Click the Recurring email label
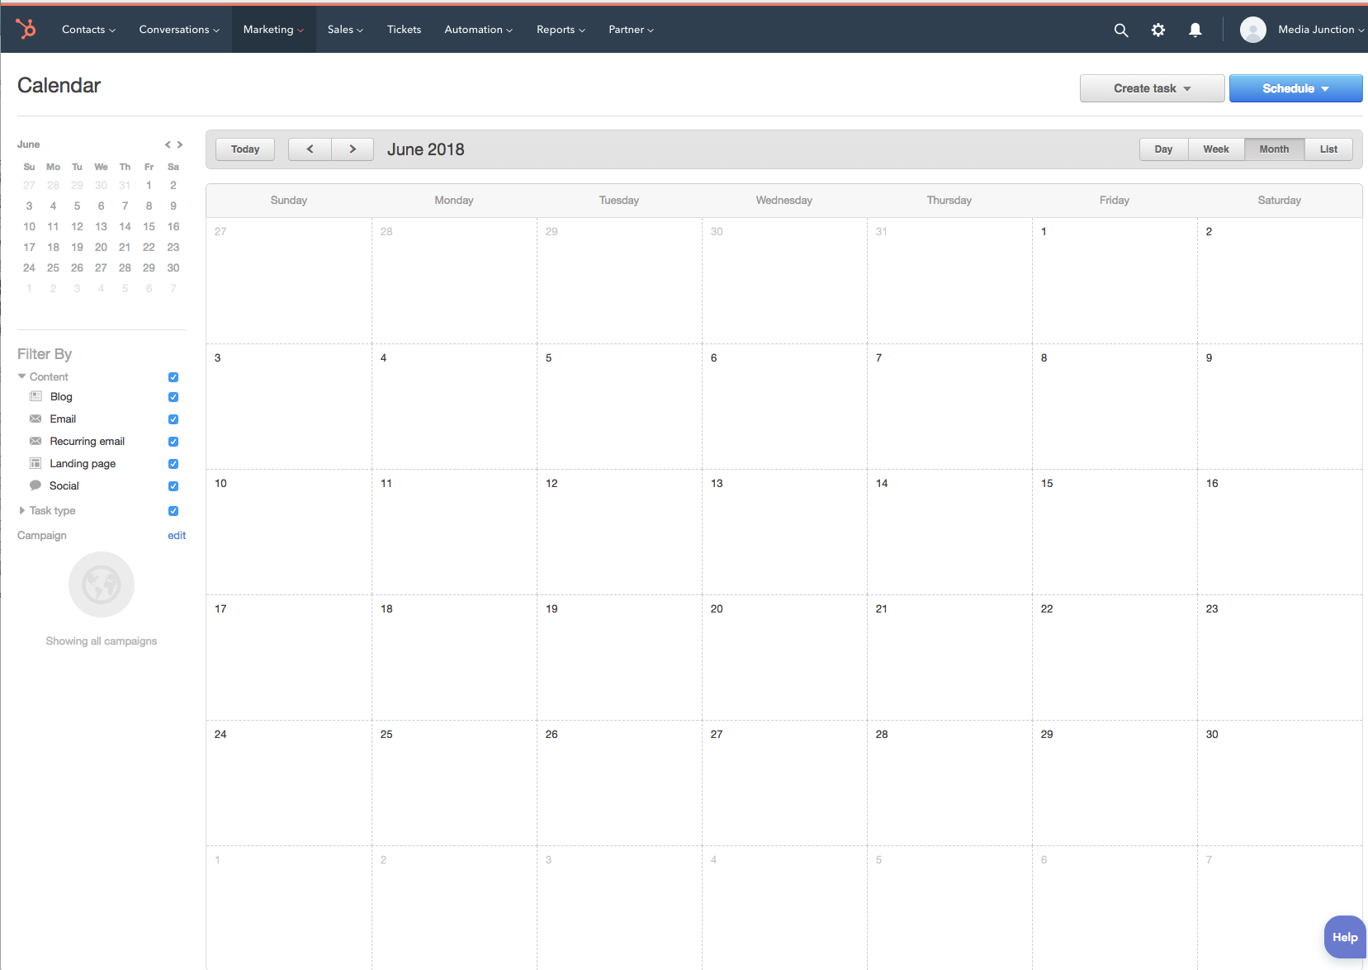Viewport: 1368px width, 970px height. (88, 442)
